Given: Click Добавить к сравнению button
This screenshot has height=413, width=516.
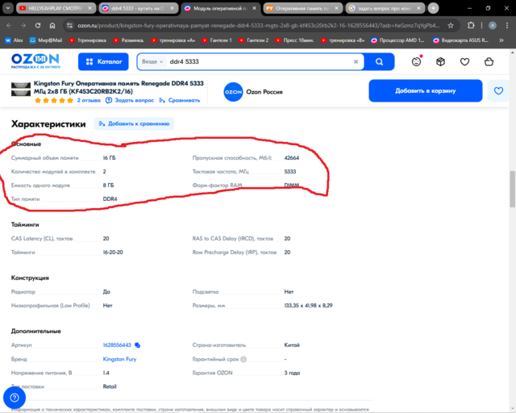Looking at the screenshot, I should pos(135,124).
